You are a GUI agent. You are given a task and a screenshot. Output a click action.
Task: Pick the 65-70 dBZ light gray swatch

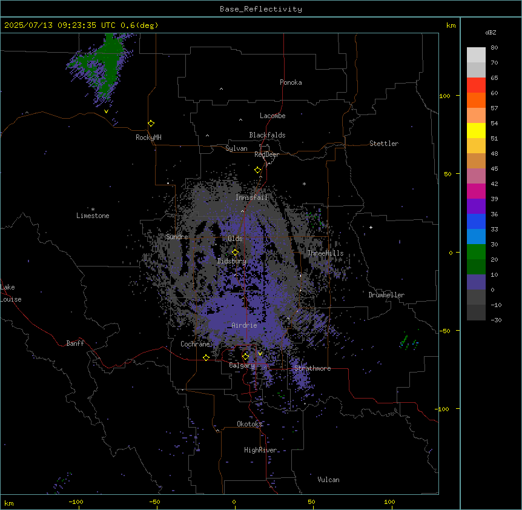click(x=476, y=70)
